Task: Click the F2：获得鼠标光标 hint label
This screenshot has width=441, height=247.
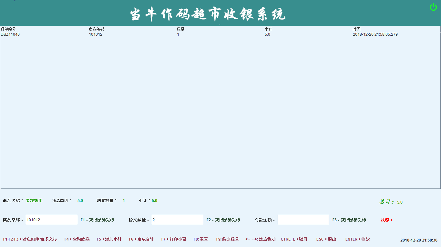Action: [x=223, y=220]
